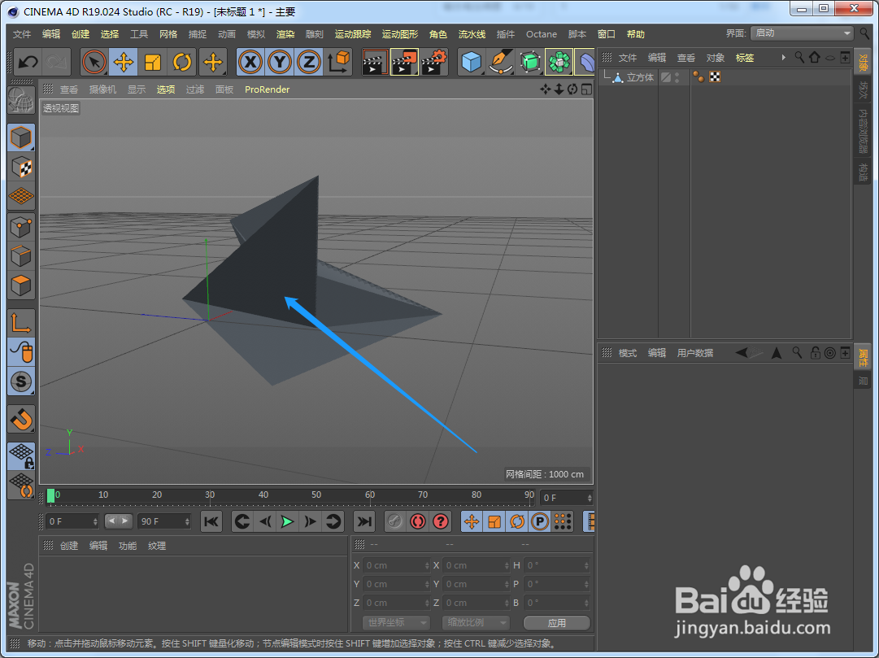The image size is (879, 658).
Task: Click checkered texture tag on 立方体
Action: click(715, 77)
